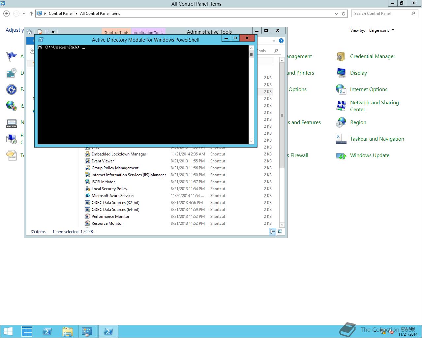Select the Local Security Policy entry
This screenshot has height=338, width=422.
point(109,189)
